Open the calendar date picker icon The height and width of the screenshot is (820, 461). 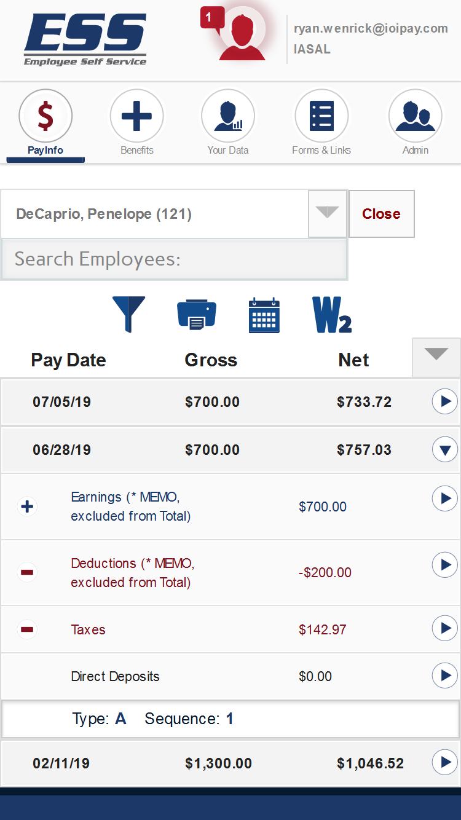pos(264,315)
